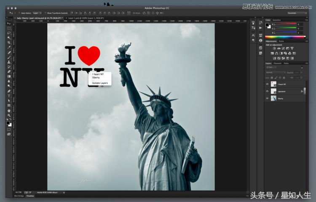Select the Lasso tool

click(9, 33)
